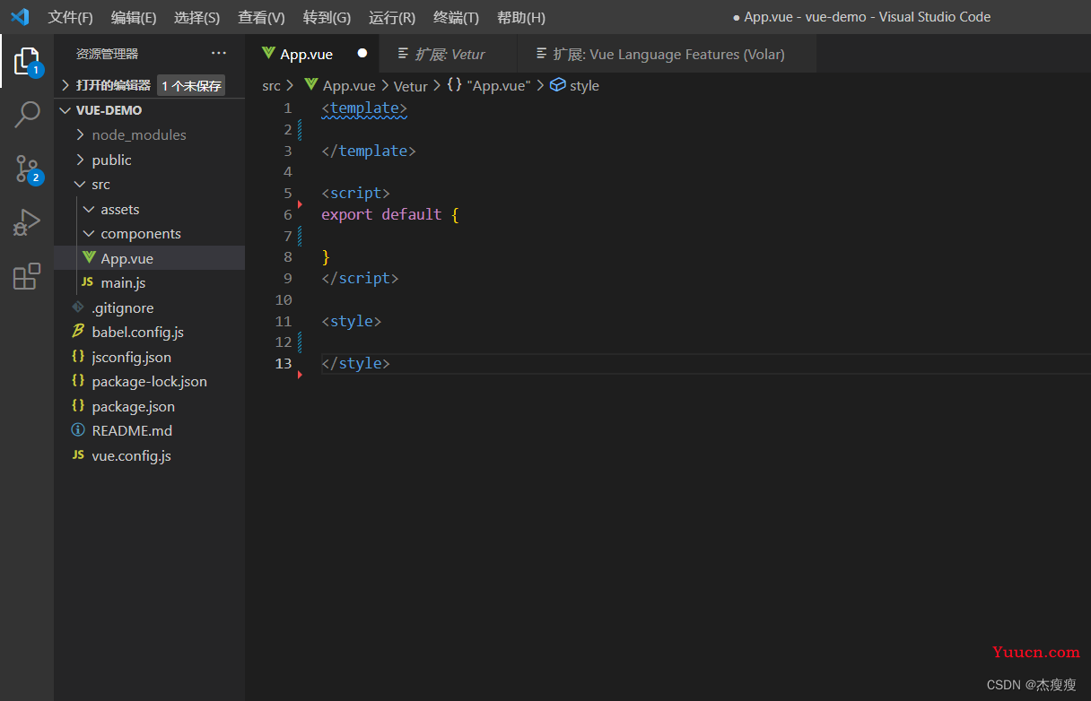Collapse the components folder
This screenshot has width=1091, height=701.
coord(149,233)
